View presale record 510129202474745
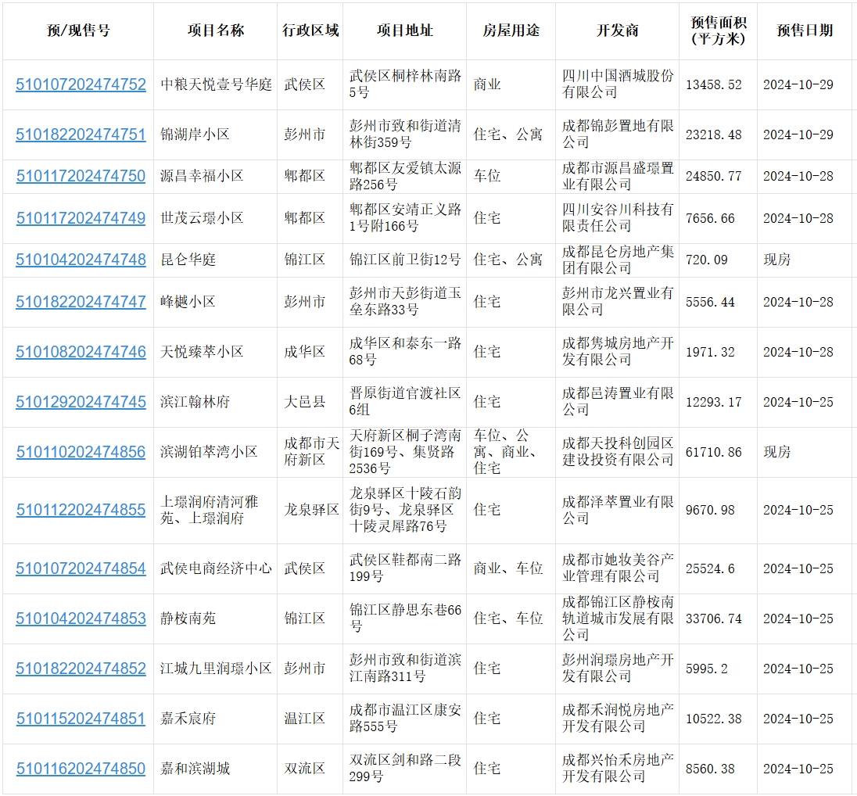Screen dimensions: 857x796 click(x=81, y=402)
